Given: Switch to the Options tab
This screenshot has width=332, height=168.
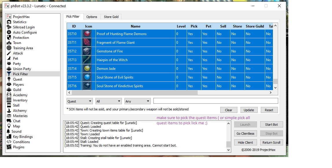Looking at the screenshot, I should point(92,17).
